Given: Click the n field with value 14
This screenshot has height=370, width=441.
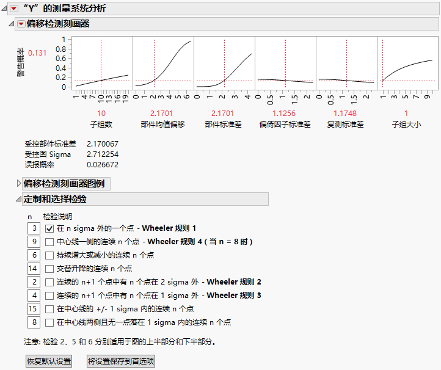Looking at the screenshot, I should pyautogui.click(x=34, y=269).
